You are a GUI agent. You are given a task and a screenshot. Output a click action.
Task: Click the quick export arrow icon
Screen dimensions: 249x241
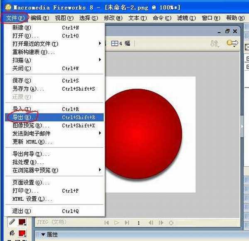pyautogui.click(x=232, y=43)
